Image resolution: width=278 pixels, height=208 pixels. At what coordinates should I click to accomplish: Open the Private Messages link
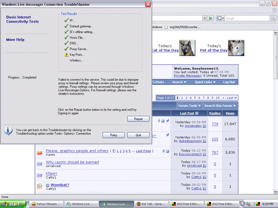(x=187, y=76)
